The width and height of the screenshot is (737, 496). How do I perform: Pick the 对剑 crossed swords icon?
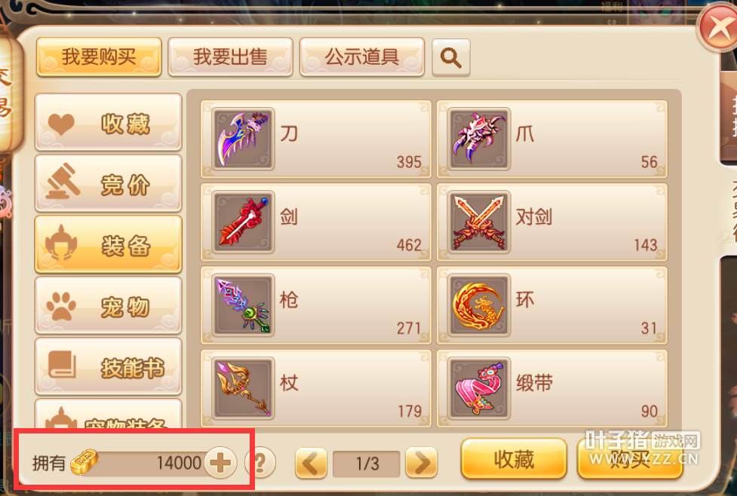pyautogui.click(x=478, y=222)
